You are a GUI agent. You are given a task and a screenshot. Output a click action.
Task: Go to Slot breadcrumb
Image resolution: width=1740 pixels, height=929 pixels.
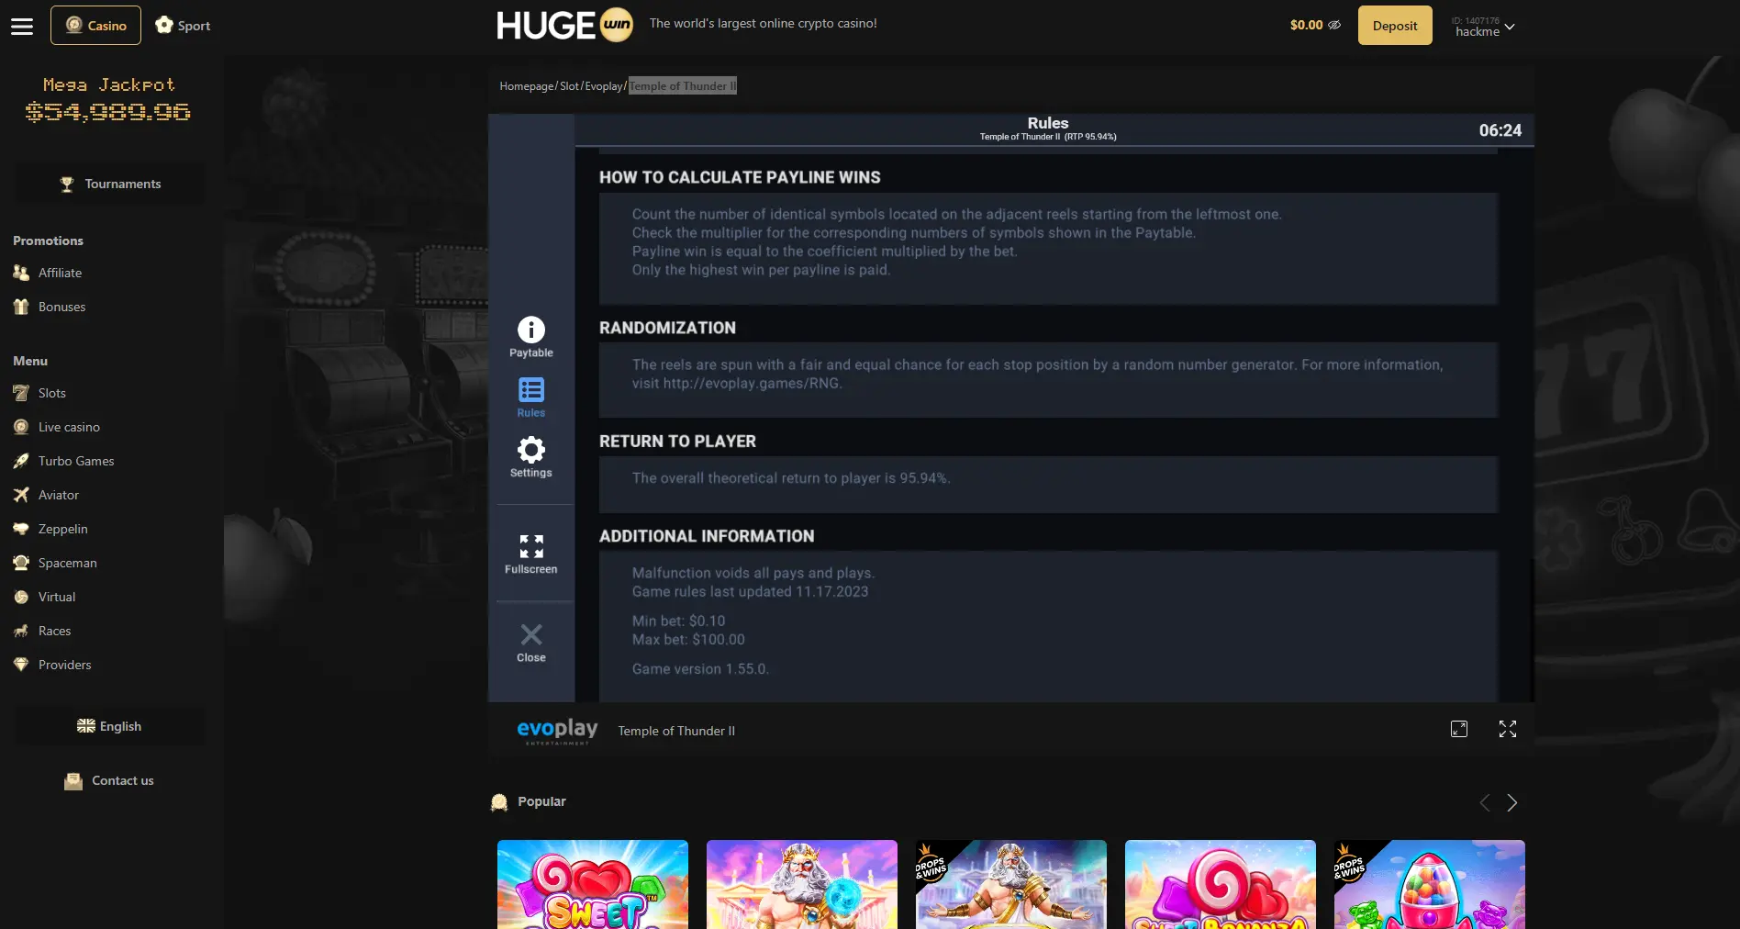click(x=569, y=86)
